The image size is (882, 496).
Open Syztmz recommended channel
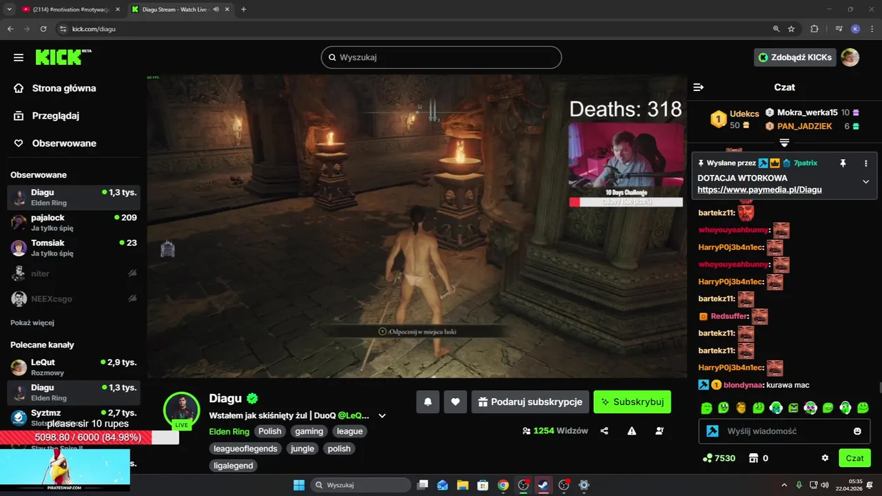(74, 417)
